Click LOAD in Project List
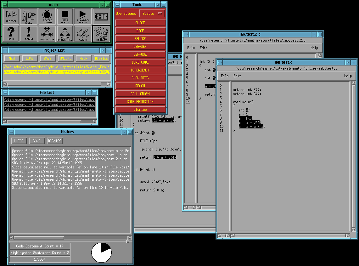 pyautogui.click(x=30, y=59)
